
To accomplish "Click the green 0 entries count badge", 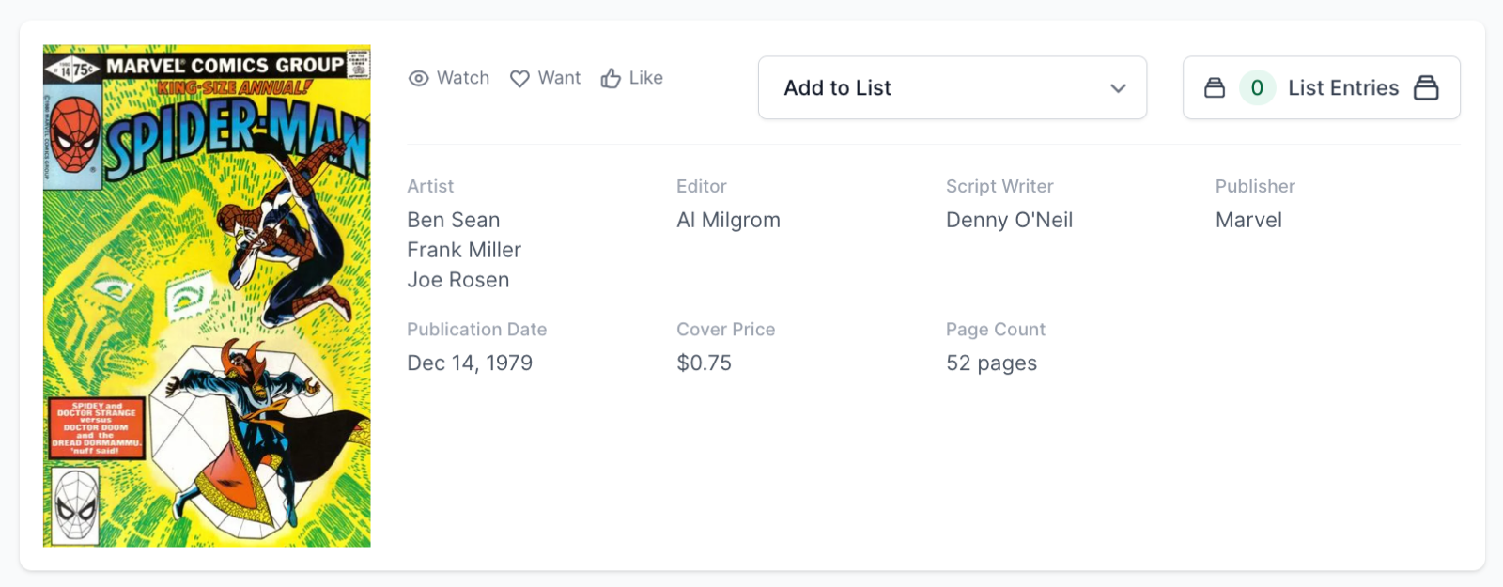I will click(x=1257, y=88).
